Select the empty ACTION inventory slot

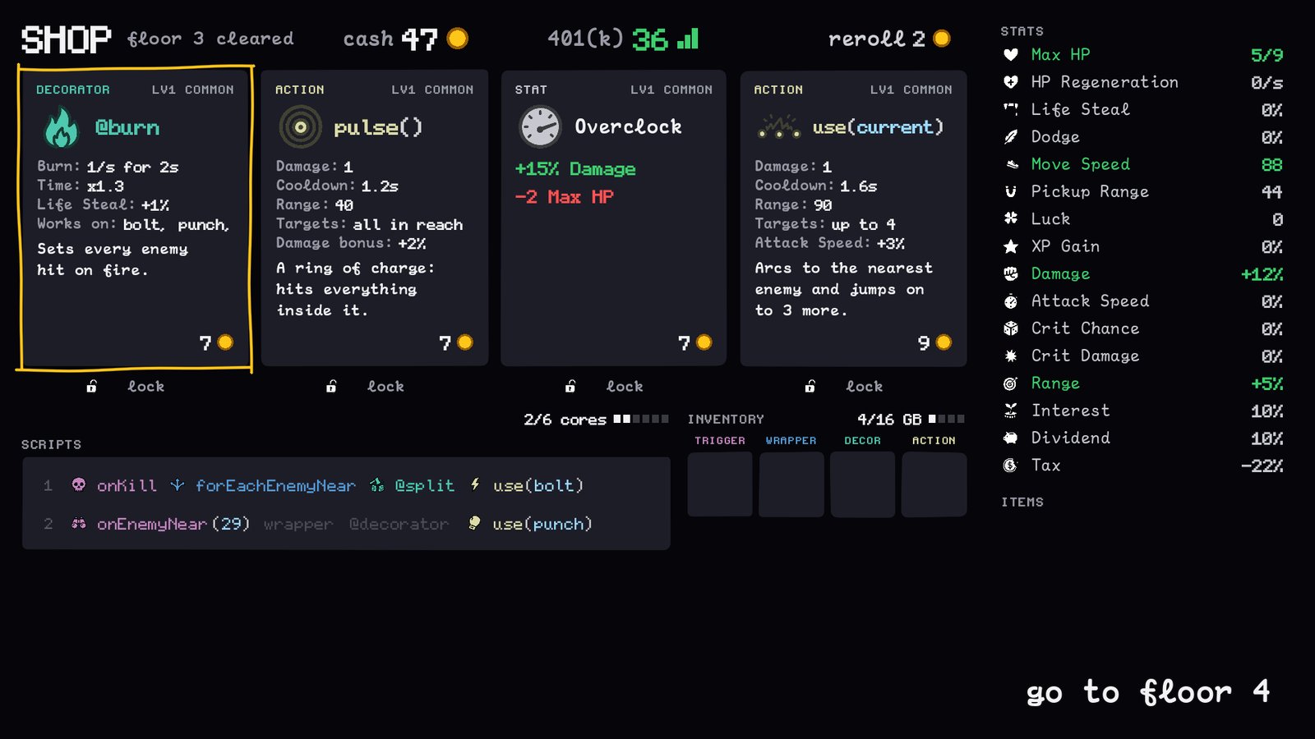[x=934, y=484]
